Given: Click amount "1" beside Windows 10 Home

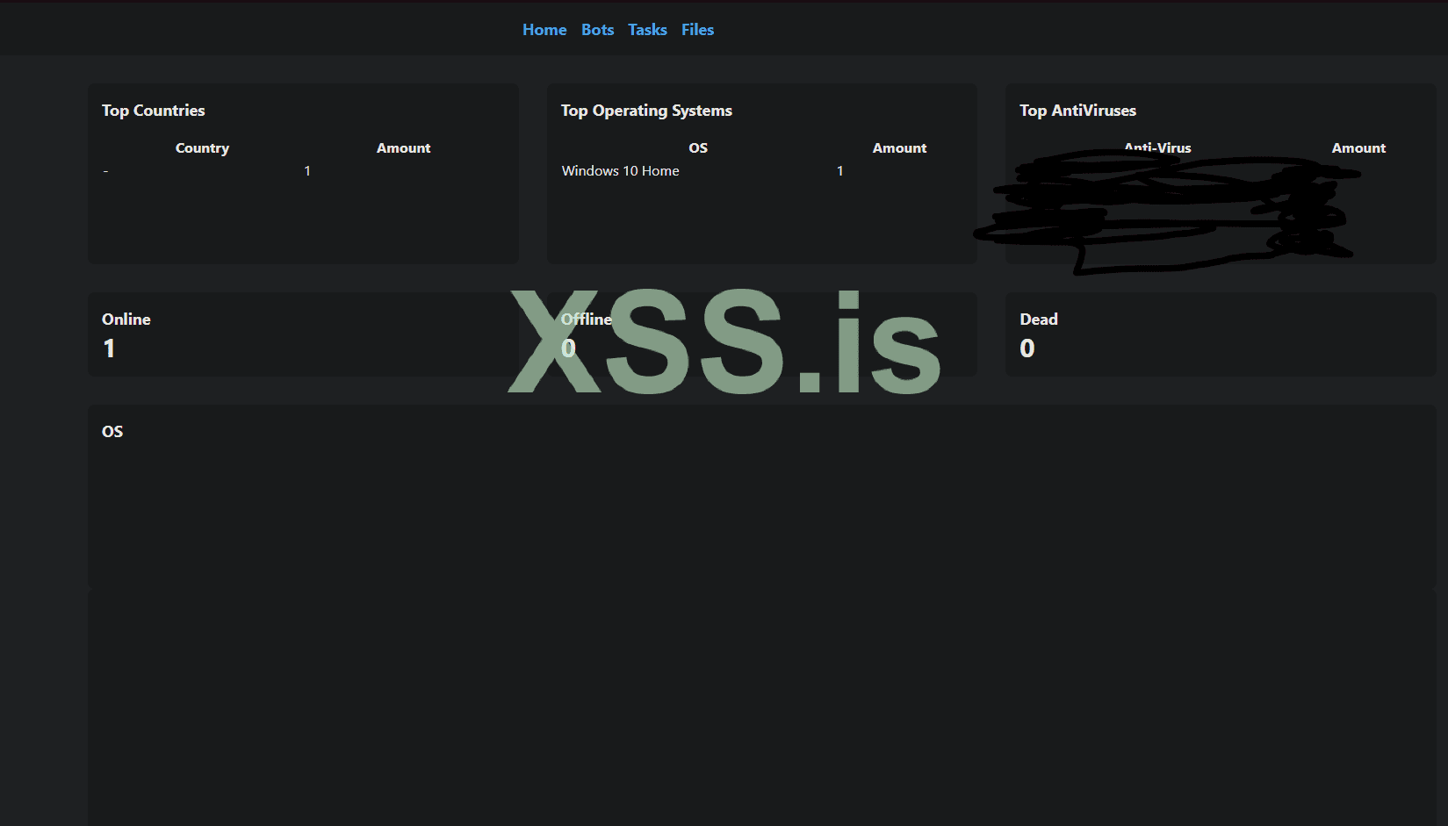Looking at the screenshot, I should pos(840,171).
